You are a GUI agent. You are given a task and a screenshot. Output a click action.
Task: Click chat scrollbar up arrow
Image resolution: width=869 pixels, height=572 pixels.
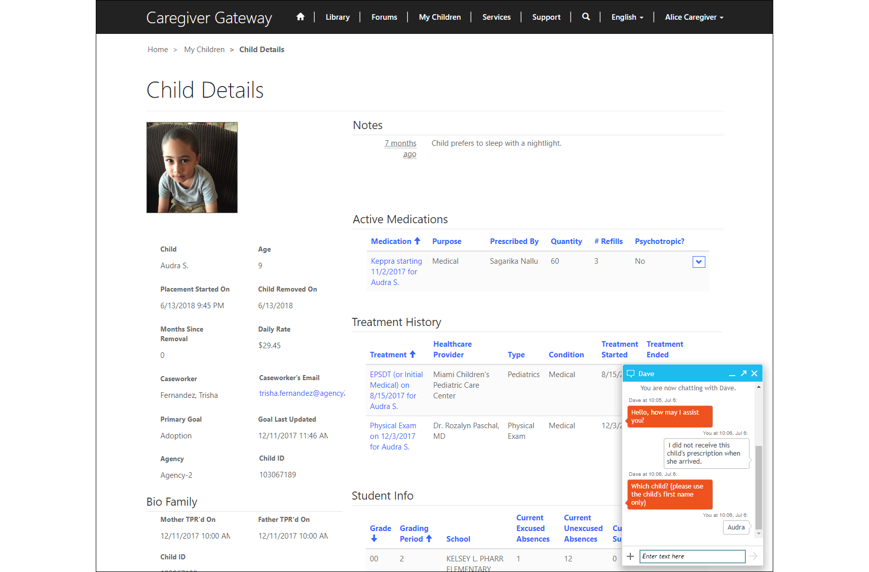point(759,387)
